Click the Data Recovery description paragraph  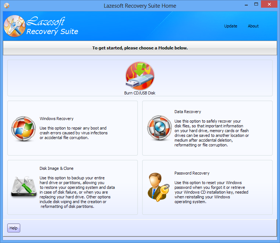pyautogui.click(x=211, y=133)
